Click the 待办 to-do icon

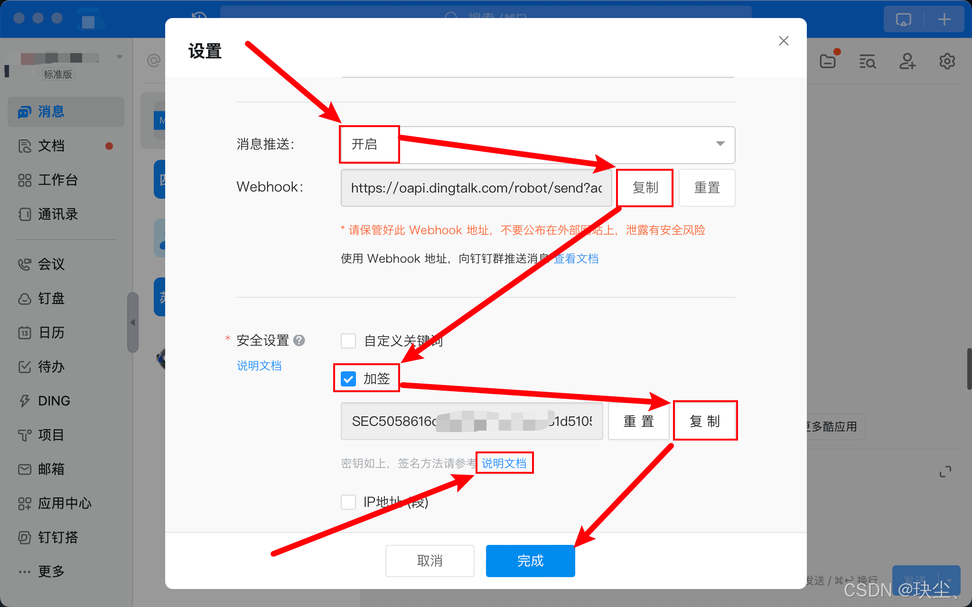pos(25,367)
